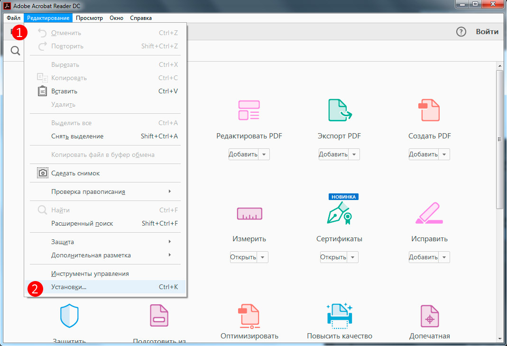
Task: Open the Просмотр menu
Action: point(89,18)
